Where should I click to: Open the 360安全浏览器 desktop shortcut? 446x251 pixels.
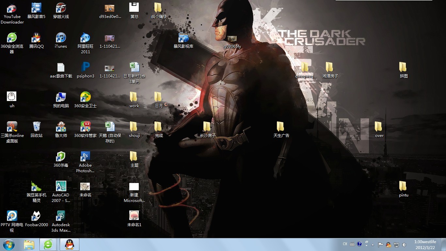12,43
